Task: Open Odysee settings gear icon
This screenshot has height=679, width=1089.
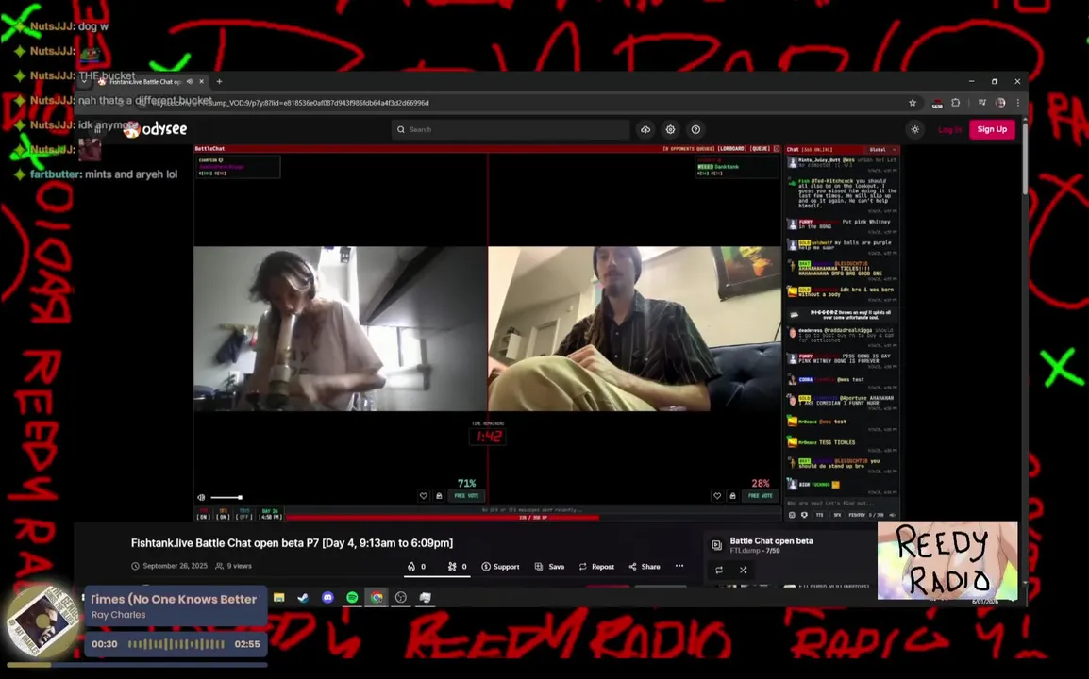Action: tap(670, 129)
